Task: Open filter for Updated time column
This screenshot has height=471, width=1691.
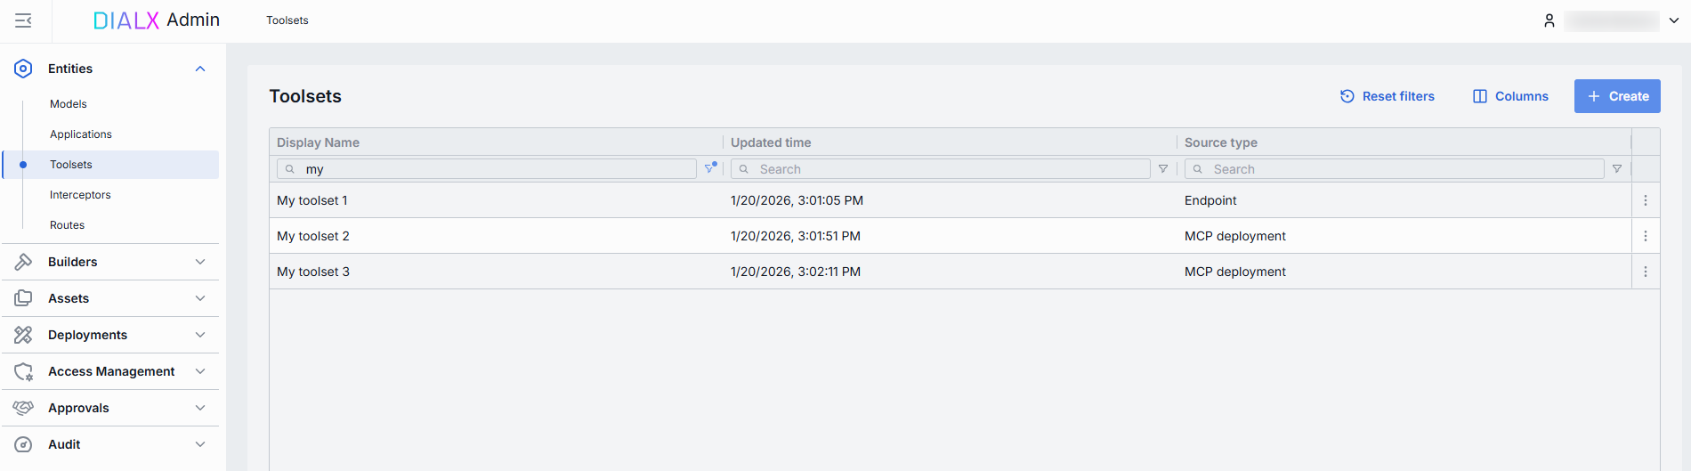Action: click(x=1163, y=169)
